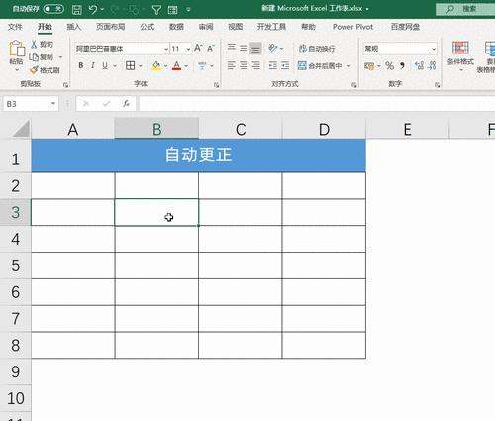
Task: Switch to the 审阅 Review tab
Action: pos(206,27)
